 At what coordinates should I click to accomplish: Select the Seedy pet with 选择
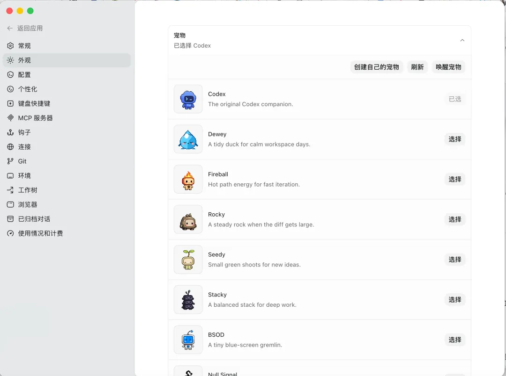(x=454, y=260)
